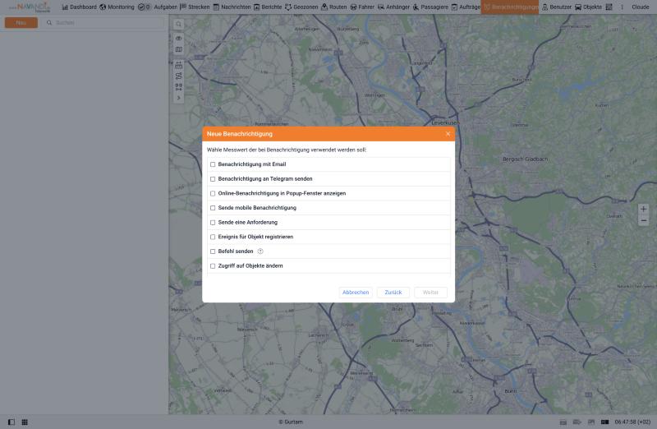Select the winding route map tool

(x=178, y=76)
